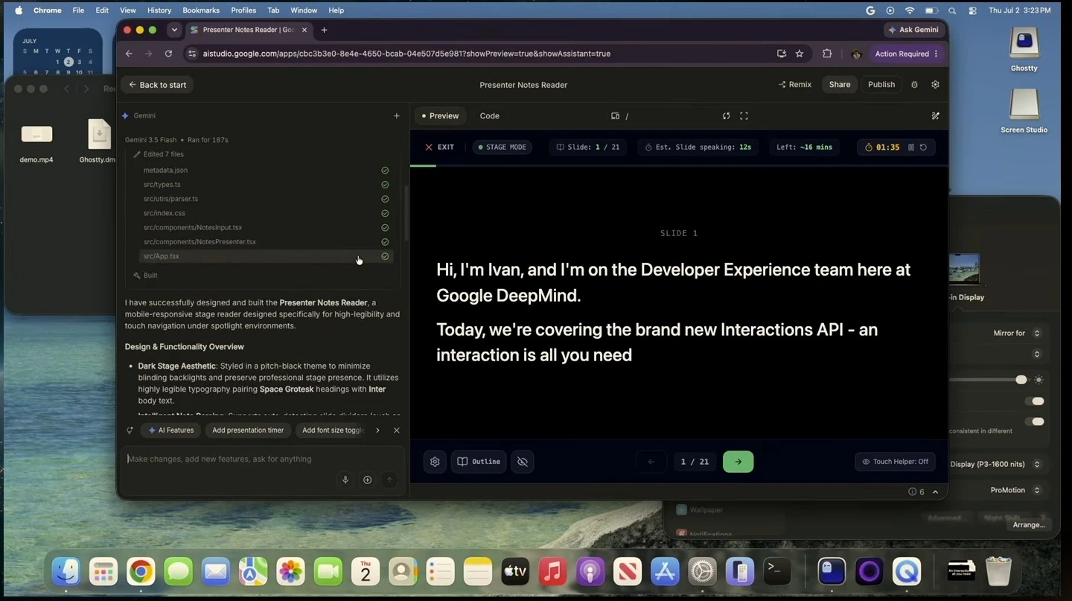The width and height of the screenshot is (1072, 601).
Task: Open the annotate wand icon in preview bar
Action: point(935,116)
